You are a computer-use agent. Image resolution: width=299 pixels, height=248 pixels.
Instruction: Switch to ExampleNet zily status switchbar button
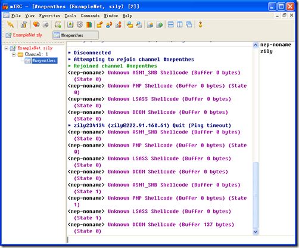(24, 35)
